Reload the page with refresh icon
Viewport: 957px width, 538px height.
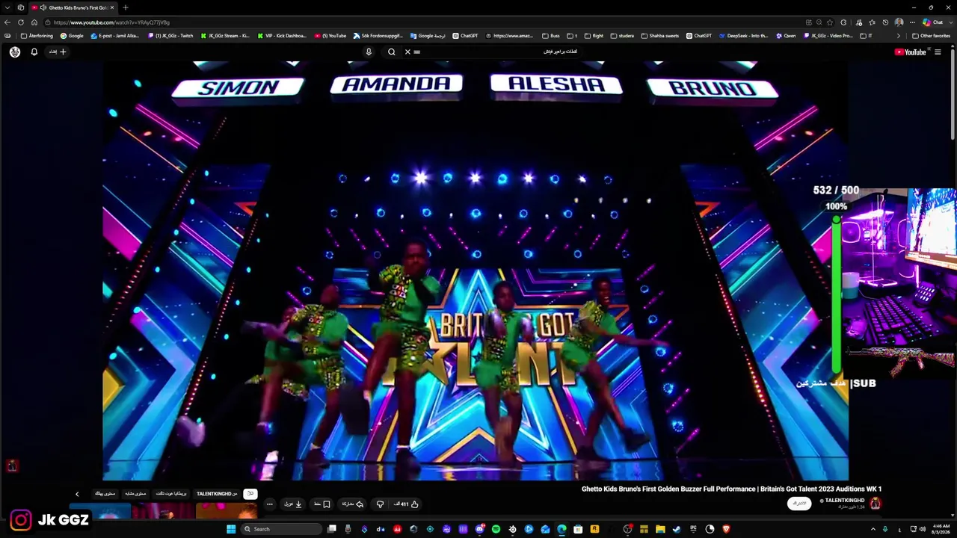[x=21, y=22]
